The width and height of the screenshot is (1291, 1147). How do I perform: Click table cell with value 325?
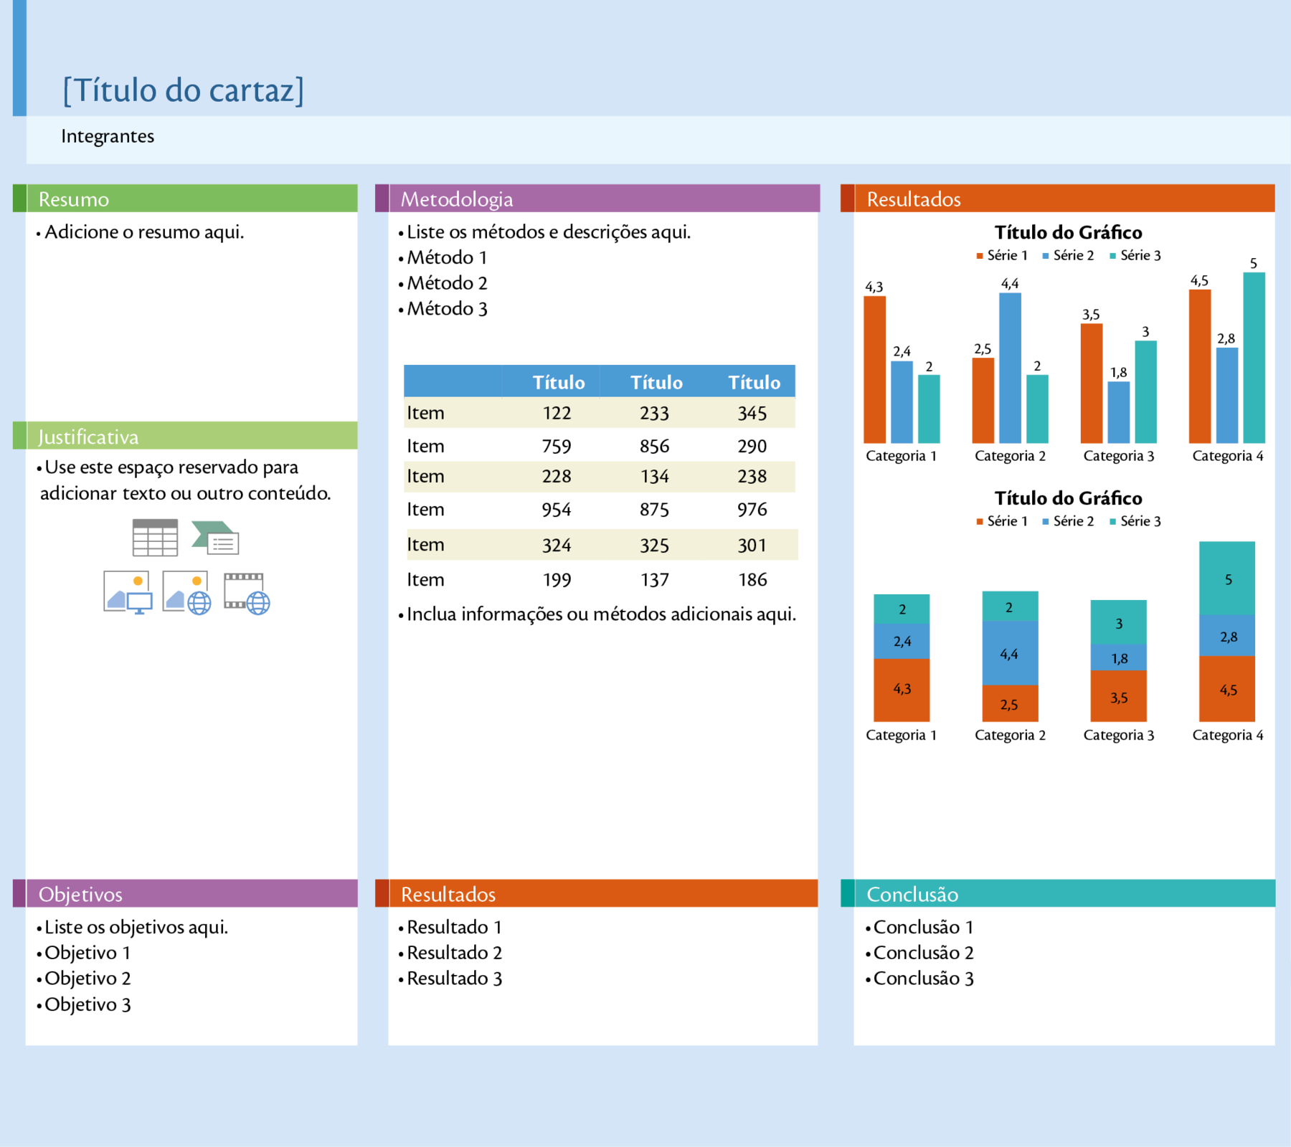(x=654, y=546)
